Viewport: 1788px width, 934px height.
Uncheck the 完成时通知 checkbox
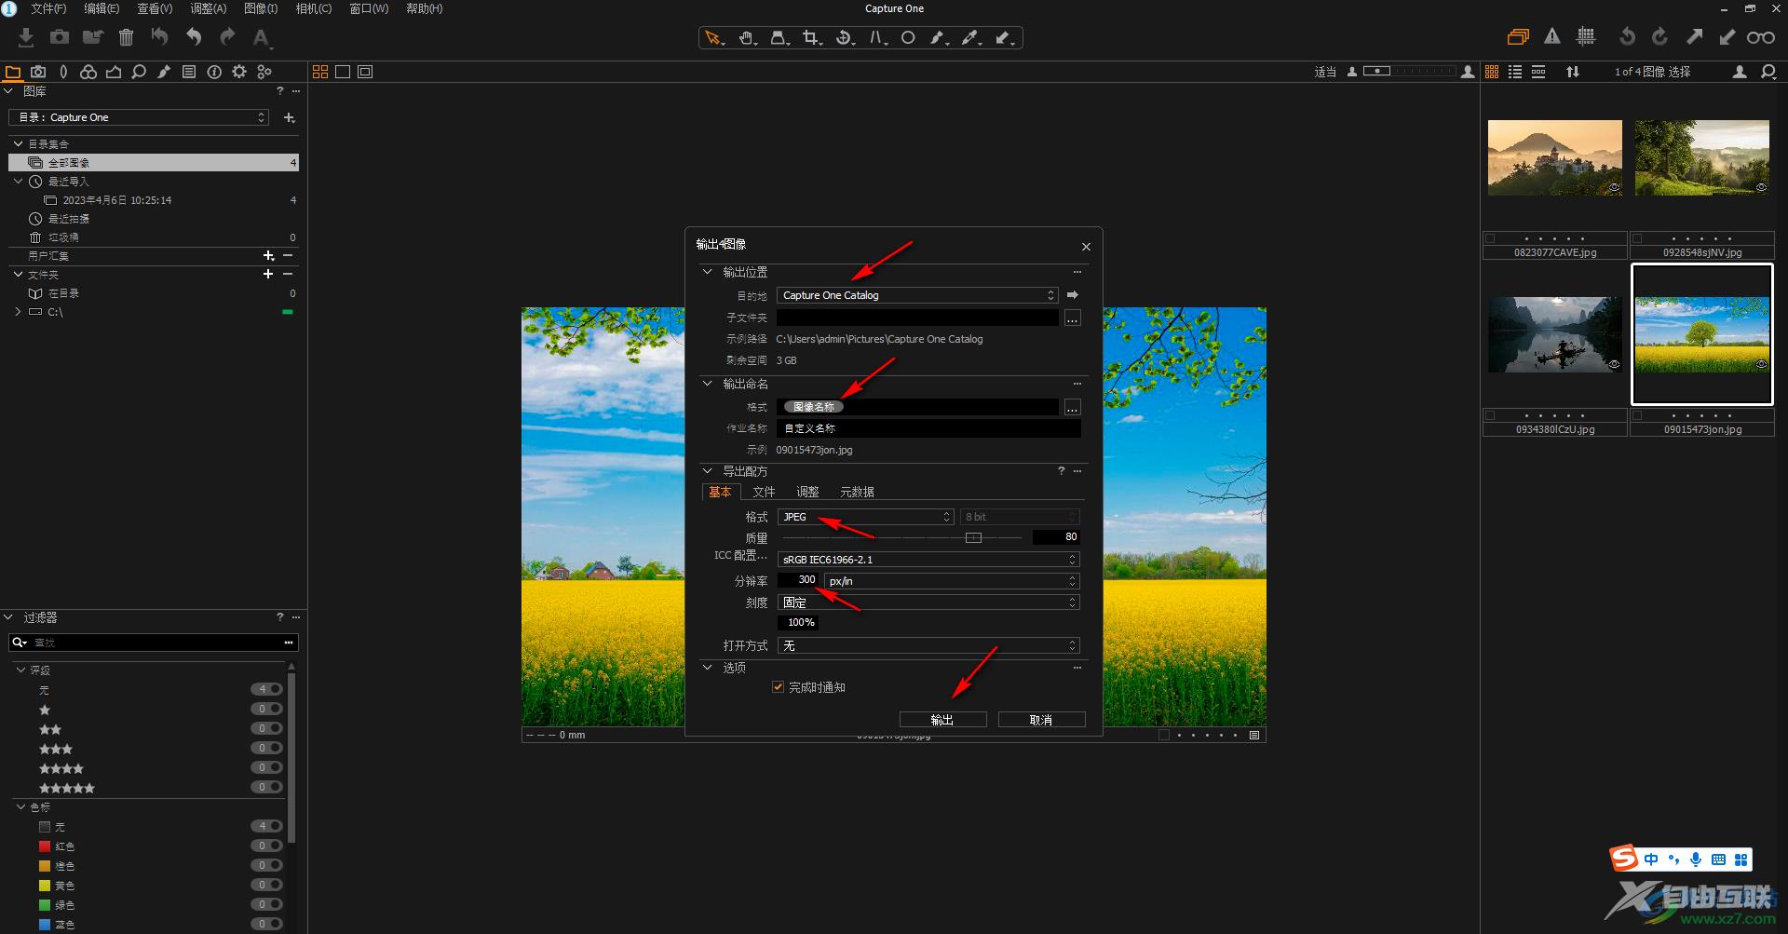[x=778, y=687]
